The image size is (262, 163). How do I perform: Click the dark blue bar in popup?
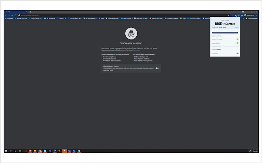[225, 33]
